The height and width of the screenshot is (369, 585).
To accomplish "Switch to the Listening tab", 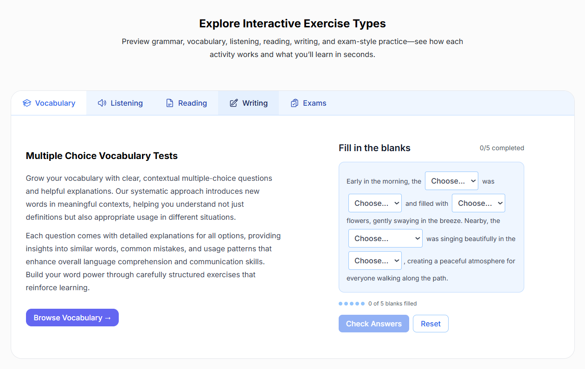I will coord(120,103).
